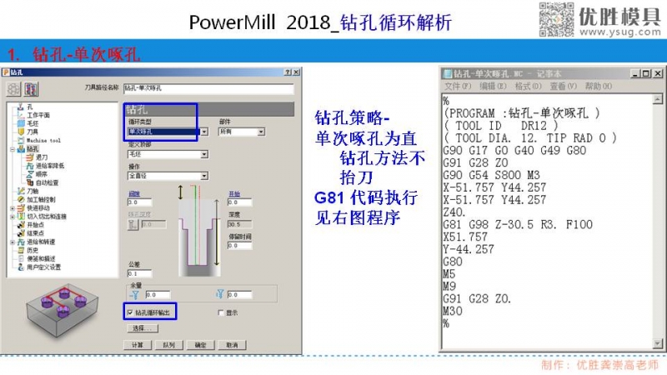Click the axial thickness icon in 余量 group

pyautogui.click(x=220, y=294)
